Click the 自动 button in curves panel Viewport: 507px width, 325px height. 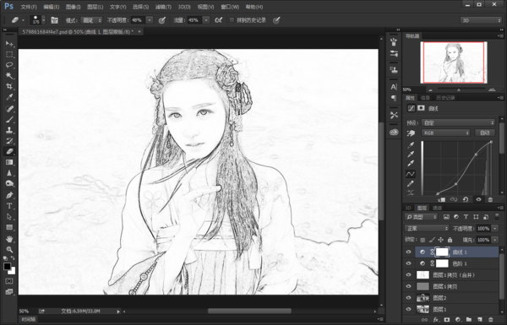click(x=485, y=133)
